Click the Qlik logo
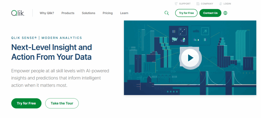The image size is (261, 118). (18, 13)
